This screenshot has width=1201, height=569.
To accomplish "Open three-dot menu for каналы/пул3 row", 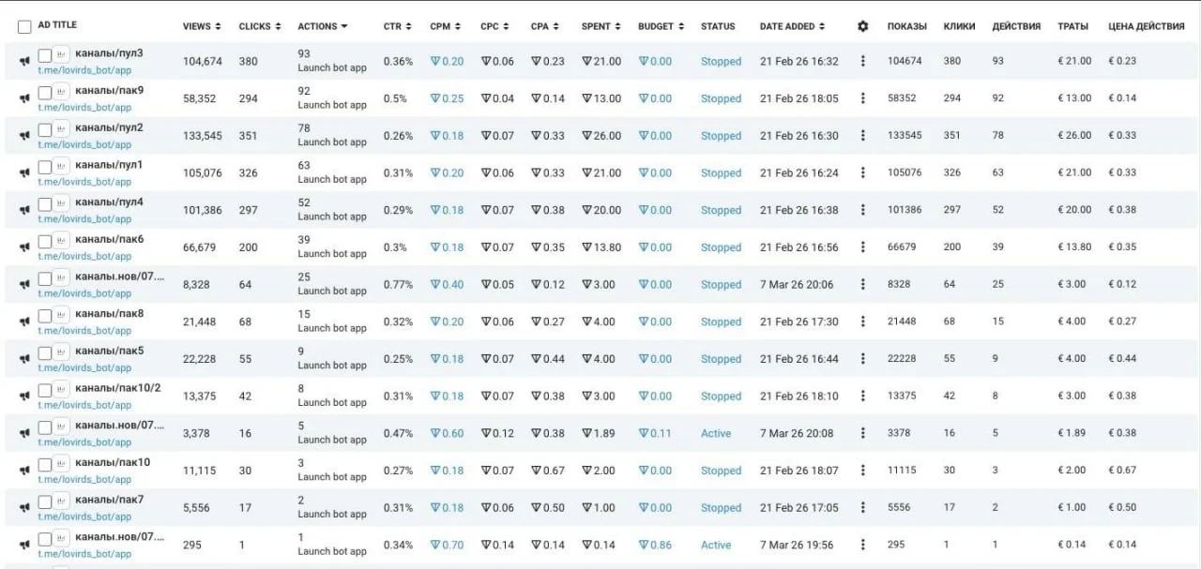I will [863, 61].
